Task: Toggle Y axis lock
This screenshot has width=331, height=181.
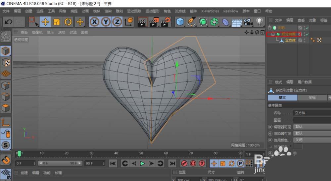Action: 106,22
